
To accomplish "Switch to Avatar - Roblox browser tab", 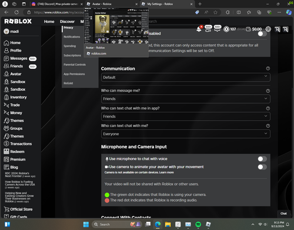I will (112, 4).
